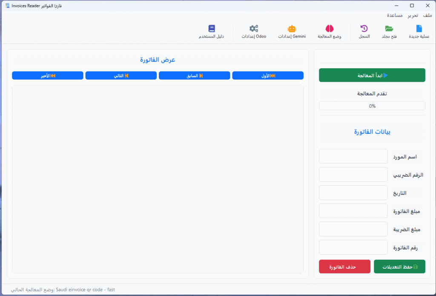Open إعدادات Odoo gears icon
The image size is (436, 296).
point(254,29)
